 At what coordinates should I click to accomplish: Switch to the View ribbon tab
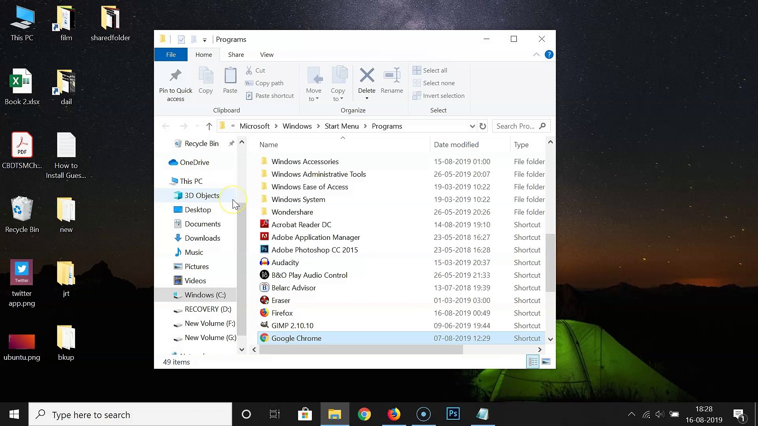tap(267, 54)
